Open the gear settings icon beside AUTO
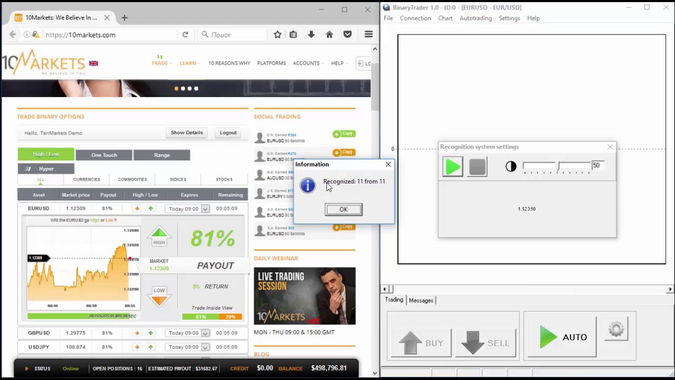 (616, 329)
